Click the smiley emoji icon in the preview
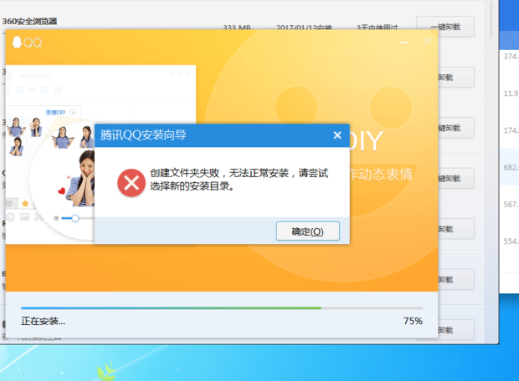 coord(11,217)
